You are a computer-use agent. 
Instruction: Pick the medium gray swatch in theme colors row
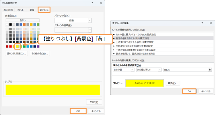[x=28, y=24]
